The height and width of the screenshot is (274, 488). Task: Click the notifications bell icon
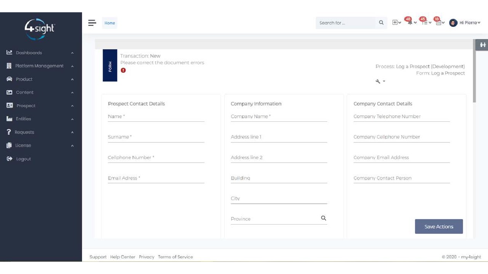pos(410,23)
